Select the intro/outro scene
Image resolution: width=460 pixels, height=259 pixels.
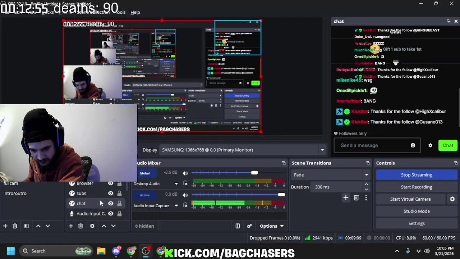(32, 193)
